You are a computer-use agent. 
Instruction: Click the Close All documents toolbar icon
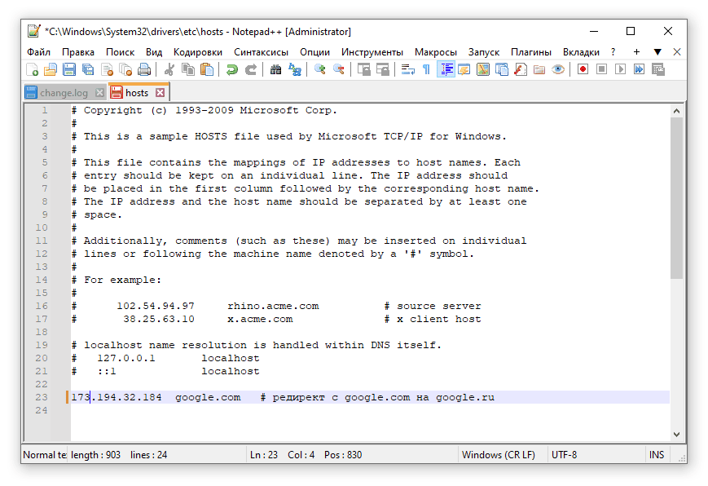click(x=125, y=69)
